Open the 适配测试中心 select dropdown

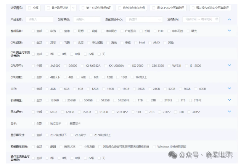click(x=144, y=19)
